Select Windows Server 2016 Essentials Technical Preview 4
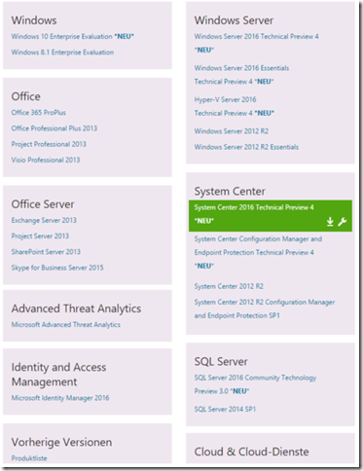Screen dimensions: 363x471 pyautogui.click(x=241, y=75)
